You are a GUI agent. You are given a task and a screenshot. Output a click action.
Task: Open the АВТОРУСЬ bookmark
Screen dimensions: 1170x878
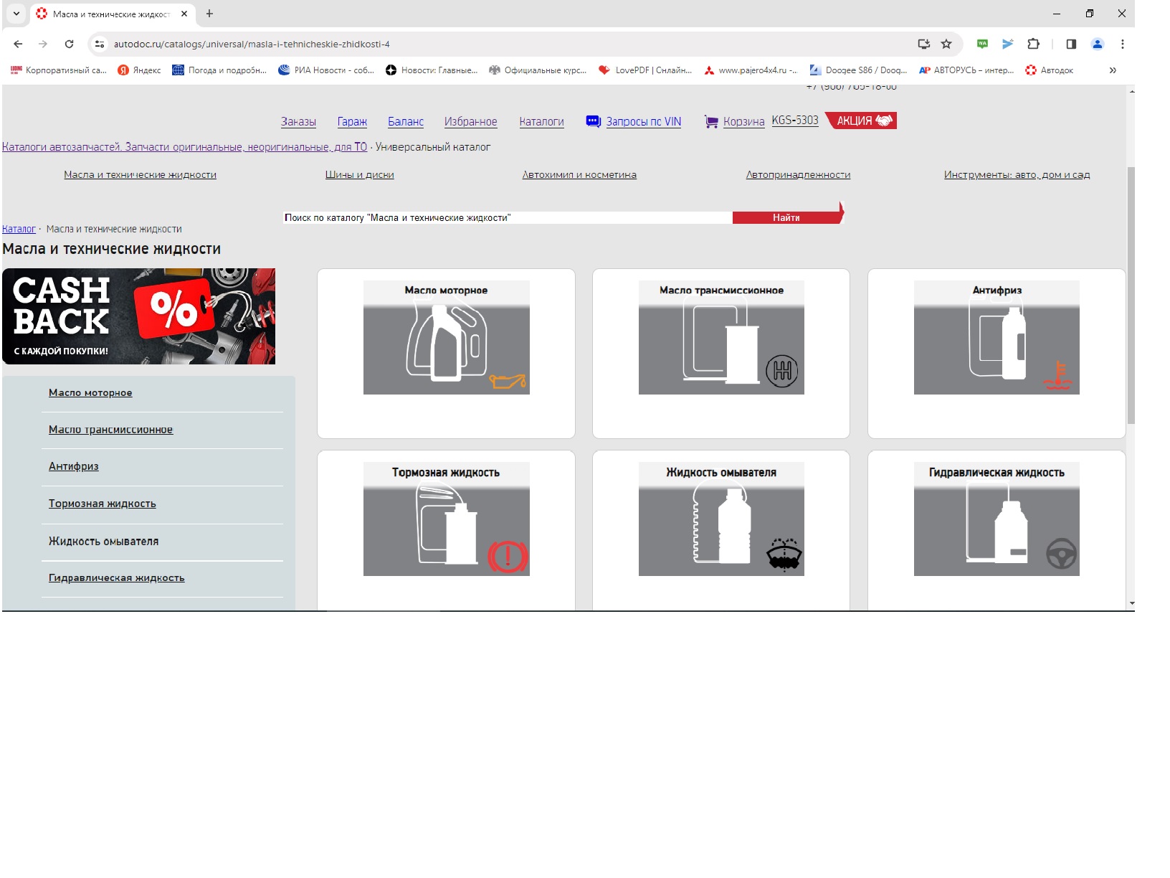click(966, 70)
